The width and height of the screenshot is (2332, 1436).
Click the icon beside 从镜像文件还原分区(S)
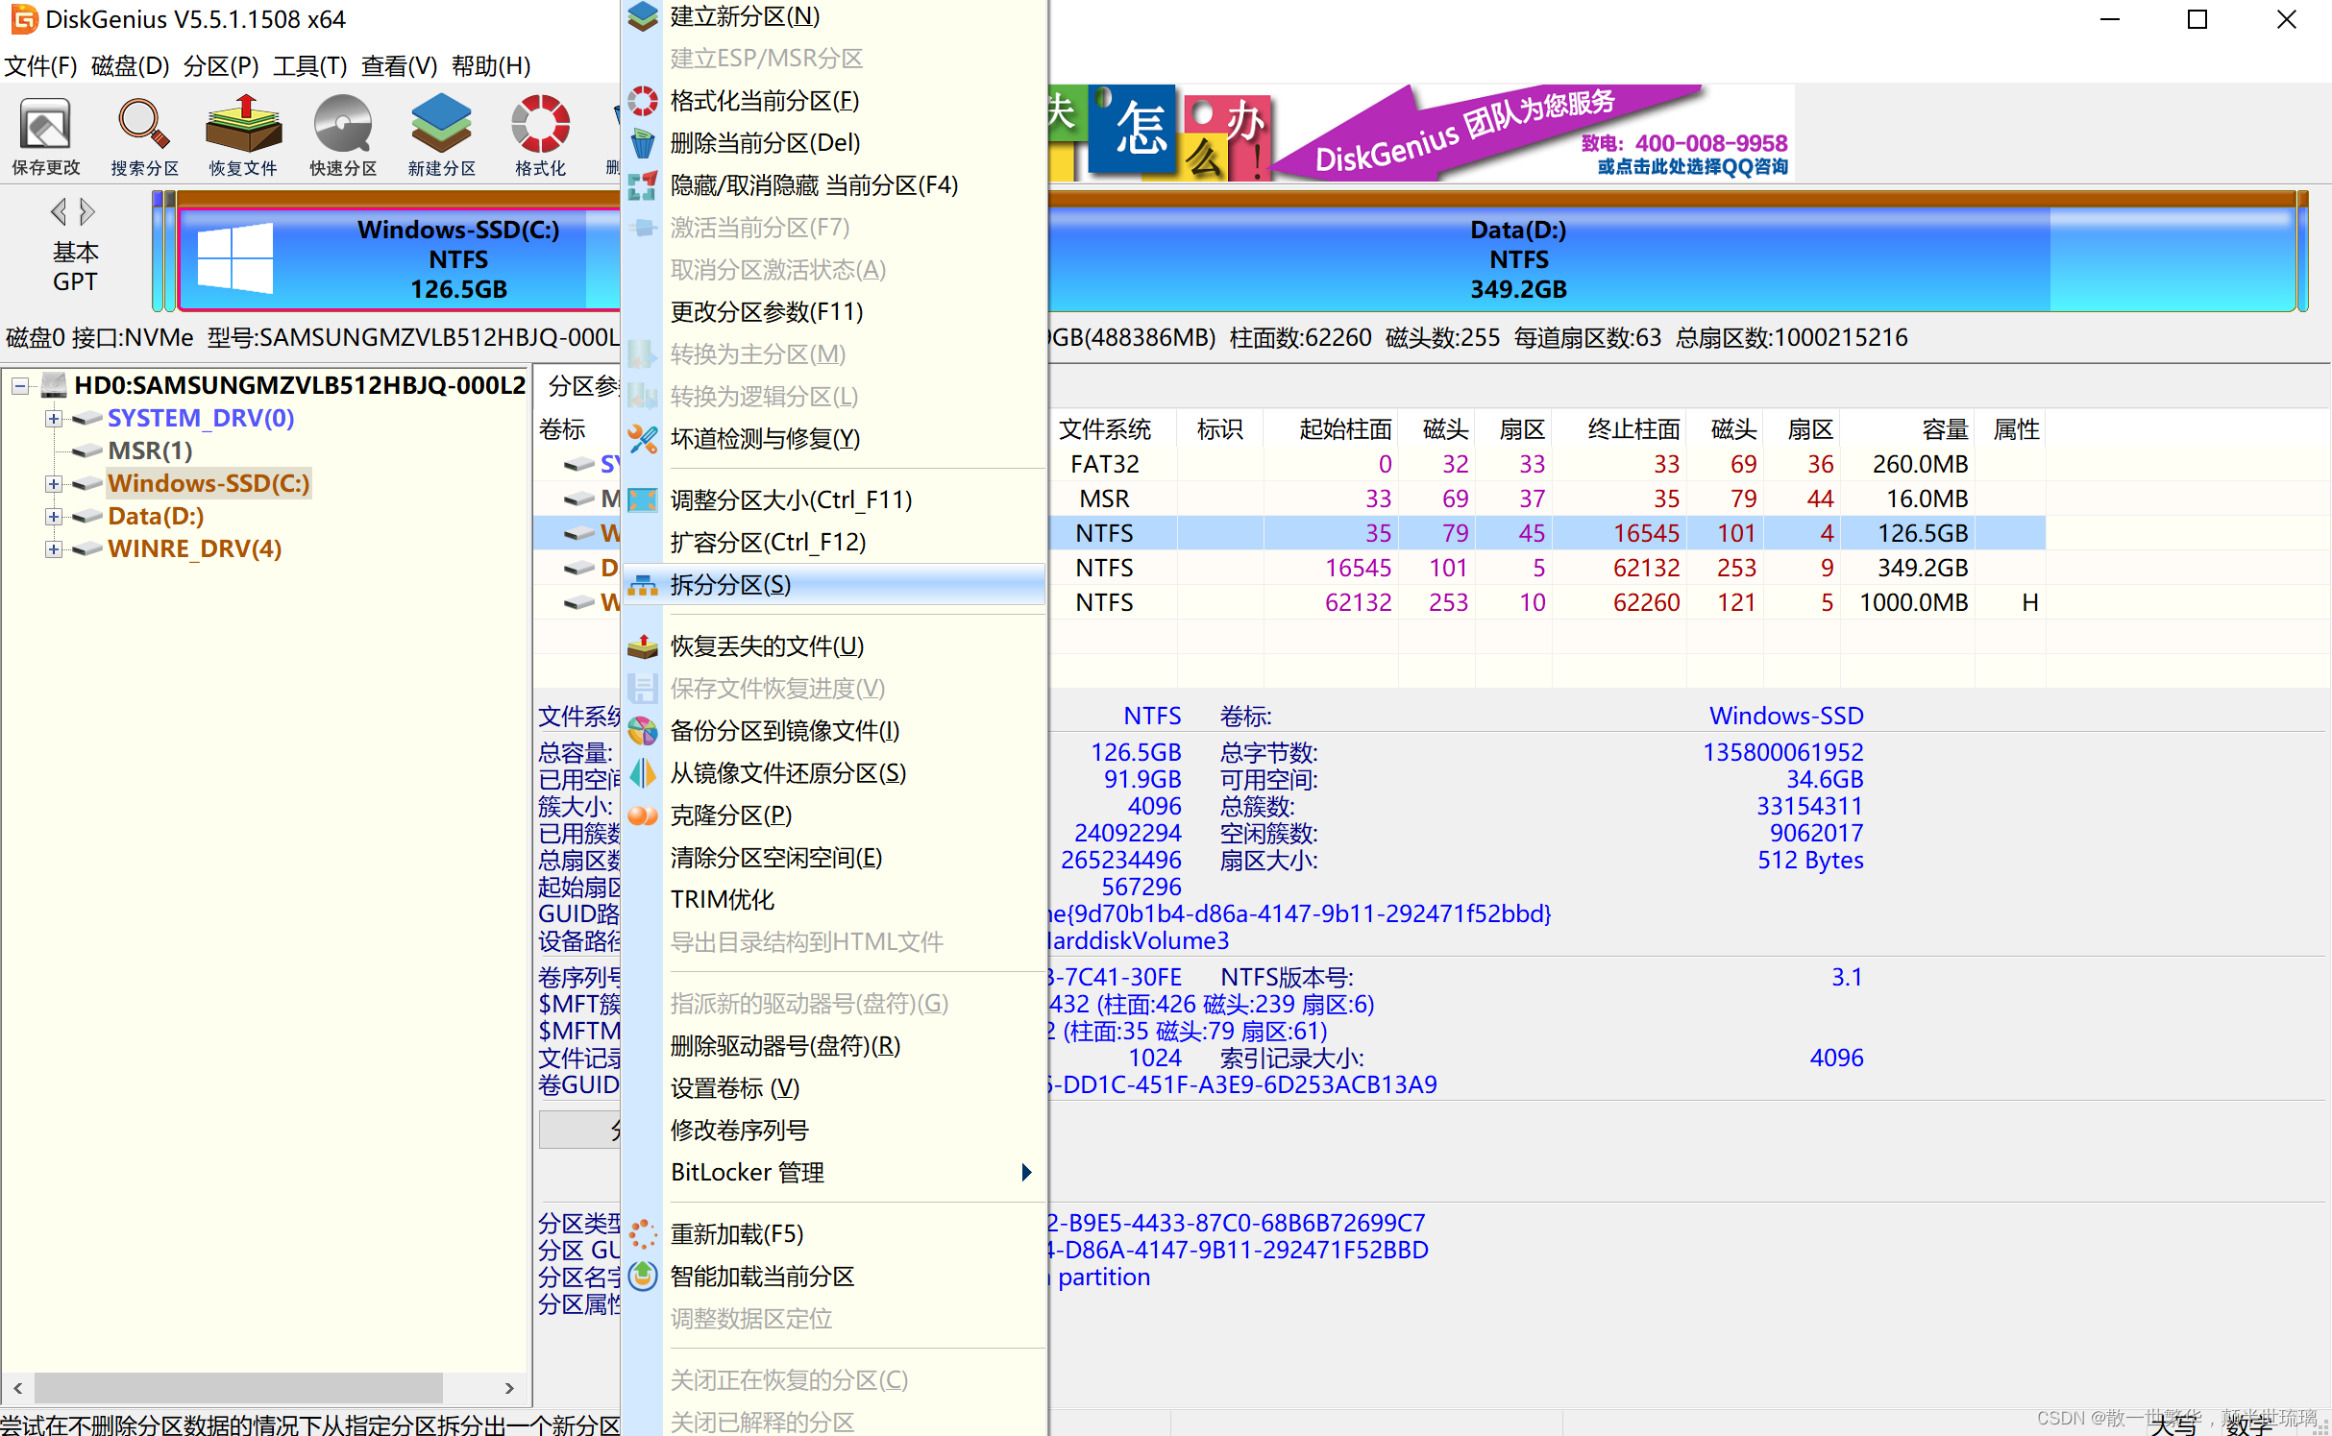643,773
